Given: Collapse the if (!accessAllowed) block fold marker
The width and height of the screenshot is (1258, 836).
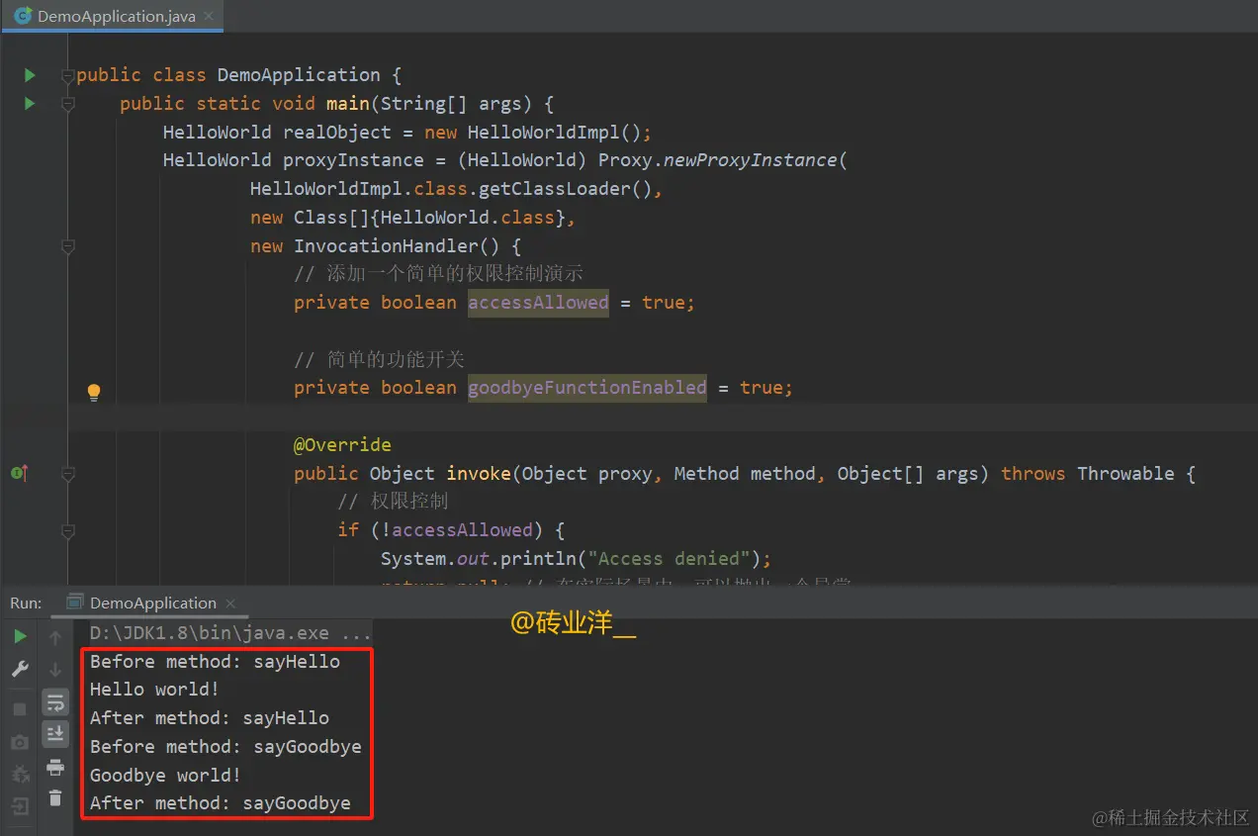Looking at the screenshot, I should (x=67, y=531).
